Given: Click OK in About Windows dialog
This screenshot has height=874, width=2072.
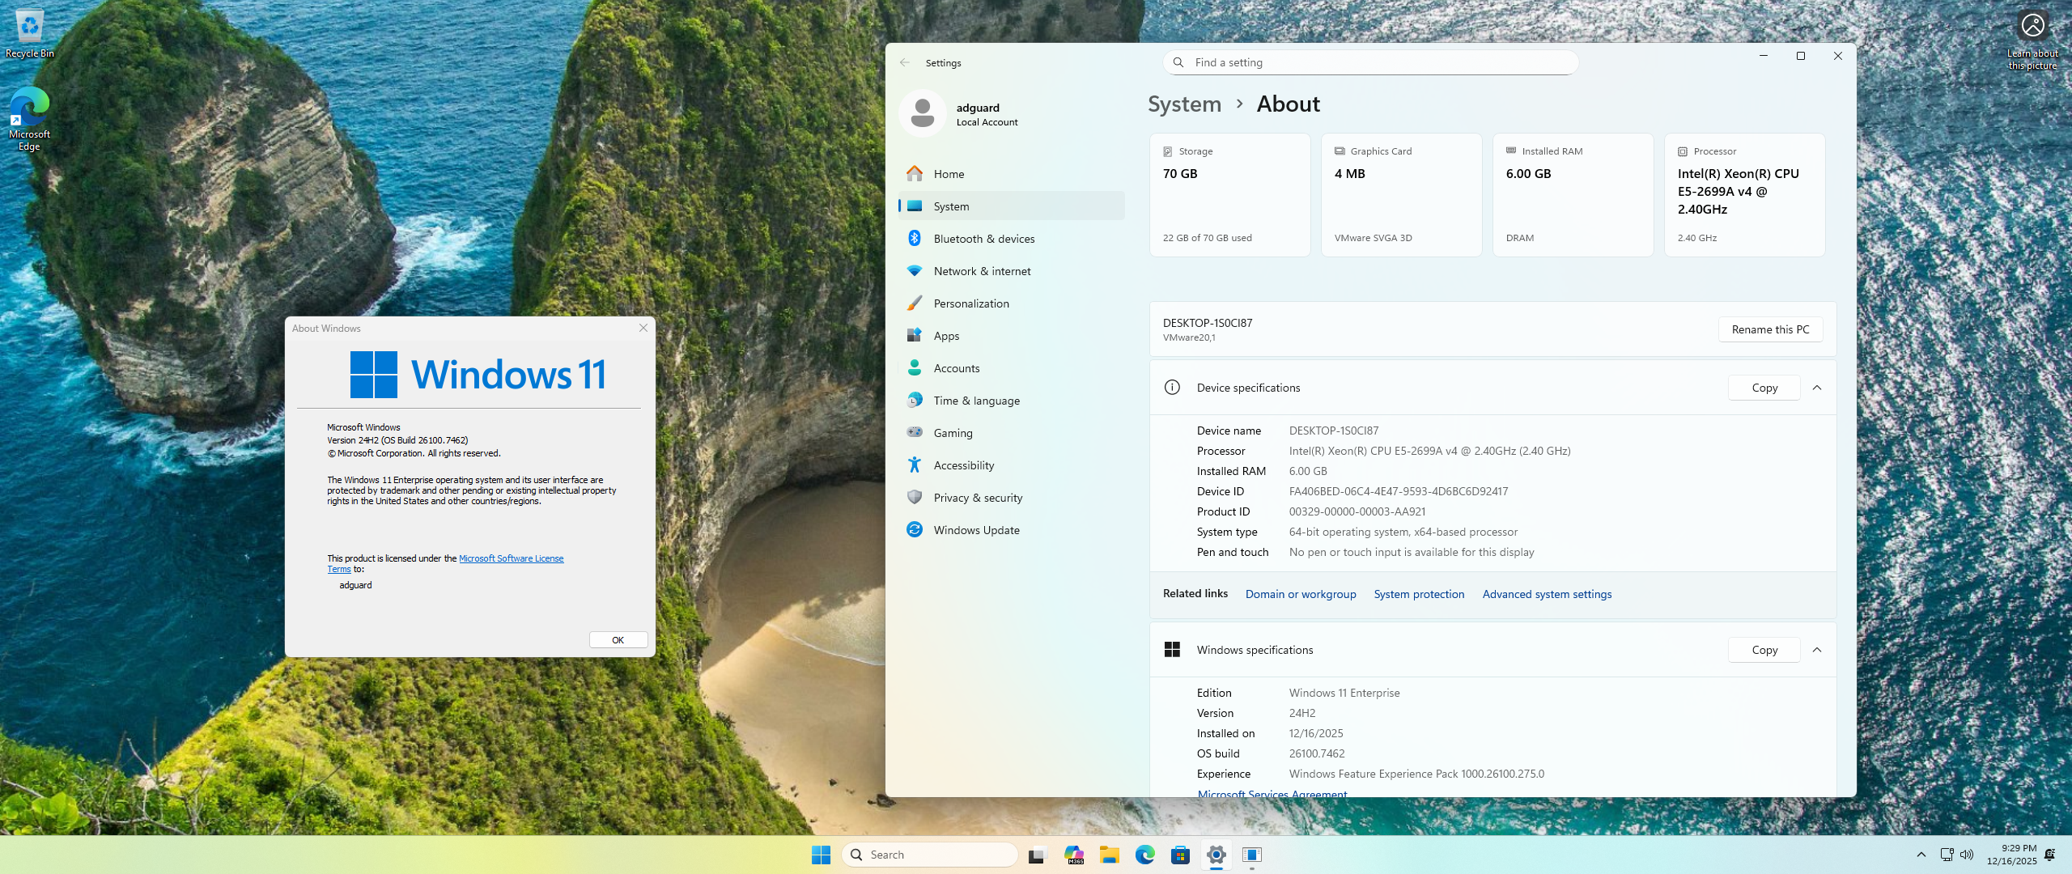Looking at the screenshot, I should [618, 640].
